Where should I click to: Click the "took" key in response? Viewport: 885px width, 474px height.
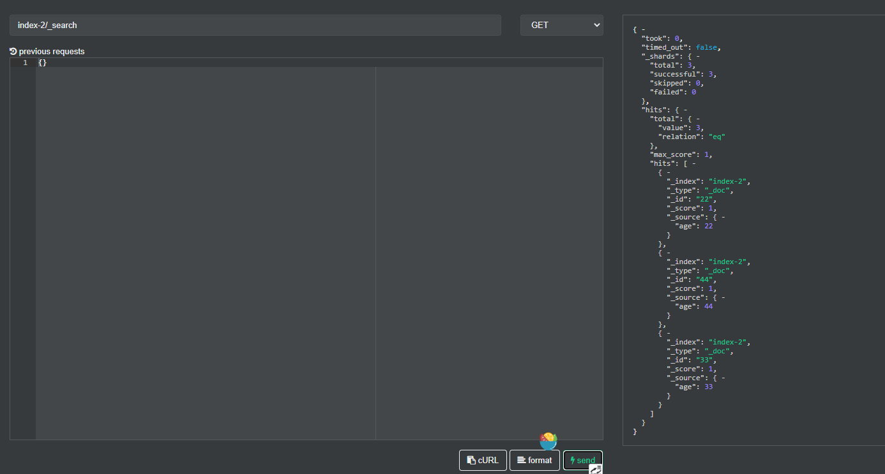(654, 38)
